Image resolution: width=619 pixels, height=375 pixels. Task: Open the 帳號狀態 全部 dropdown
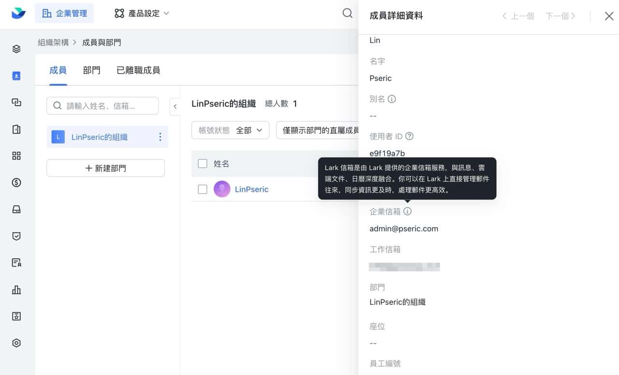tap(230, 130)
